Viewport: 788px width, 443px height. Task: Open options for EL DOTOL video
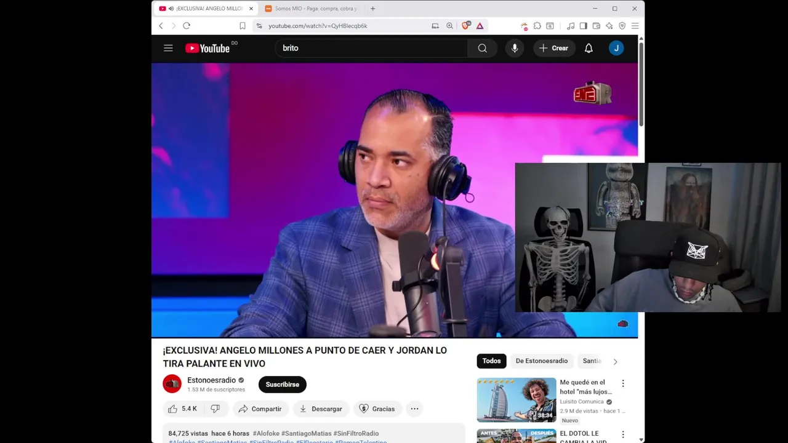click(622, 434)
